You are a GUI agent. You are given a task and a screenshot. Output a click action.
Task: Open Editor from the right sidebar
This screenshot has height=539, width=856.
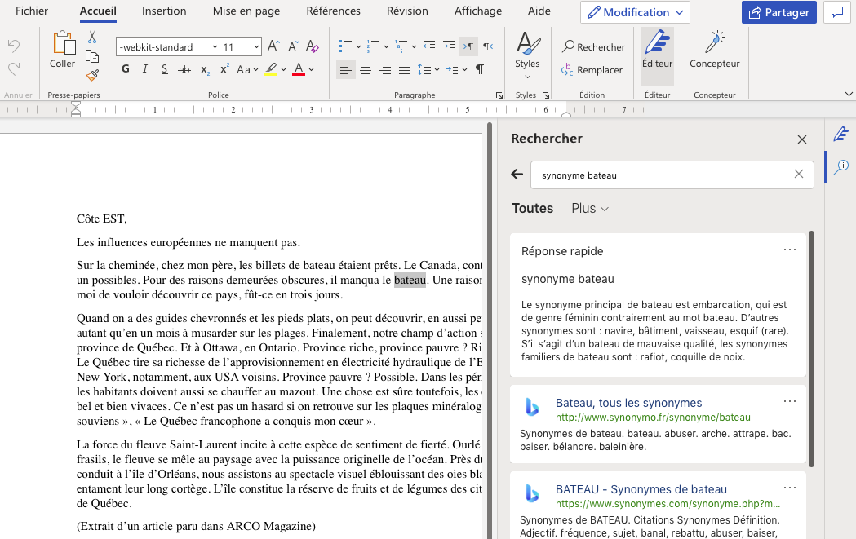(841, 134)
